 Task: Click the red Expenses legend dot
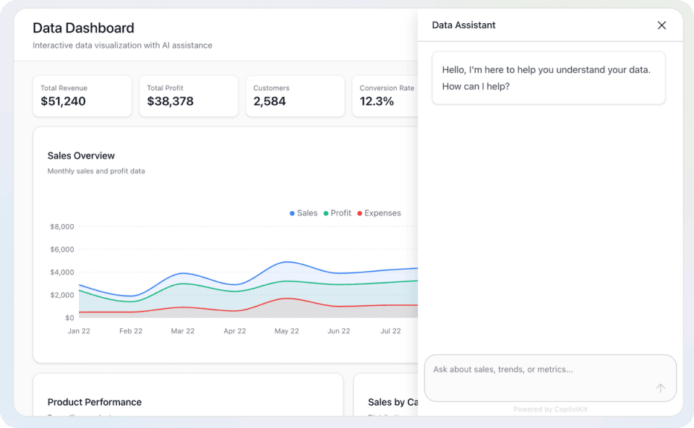359,213
